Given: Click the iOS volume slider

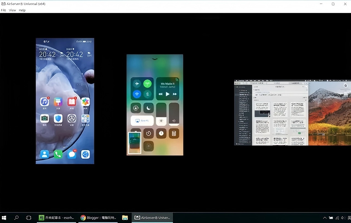Looking at the screenshot, I should coord(174,114).
